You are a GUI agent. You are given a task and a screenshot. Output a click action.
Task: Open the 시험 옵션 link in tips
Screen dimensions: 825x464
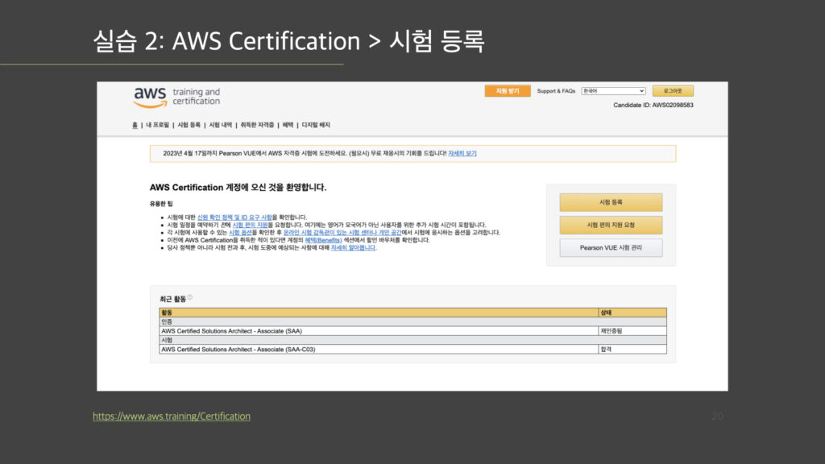240,233
